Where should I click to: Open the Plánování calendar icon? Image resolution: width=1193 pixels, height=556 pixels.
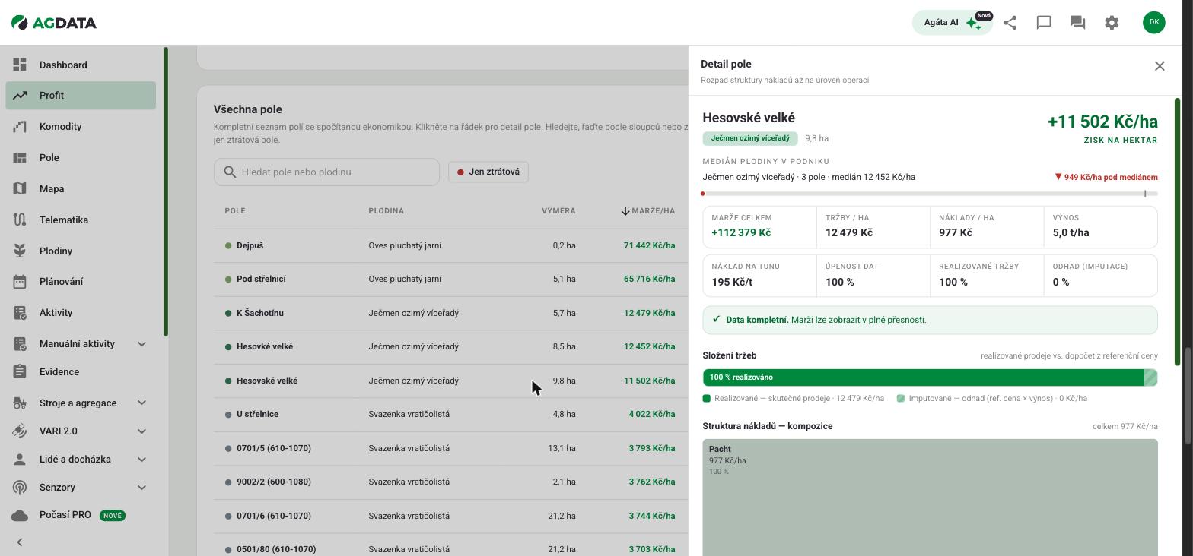[x=20, y=282]
